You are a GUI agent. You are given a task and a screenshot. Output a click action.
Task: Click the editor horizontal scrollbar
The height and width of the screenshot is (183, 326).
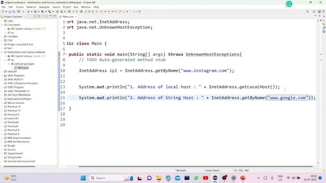[x=196, y=166]
